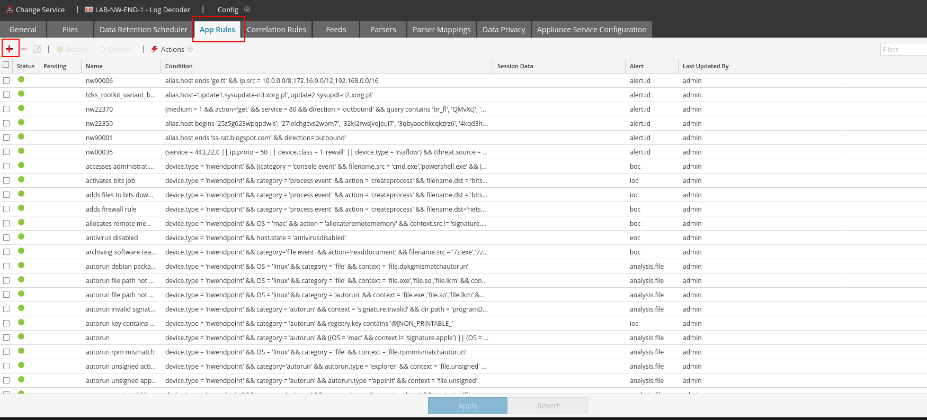This screenshot has height=420, width=927.
Task: Select the antivirus disabled rule checkbox
Action: 6,238
